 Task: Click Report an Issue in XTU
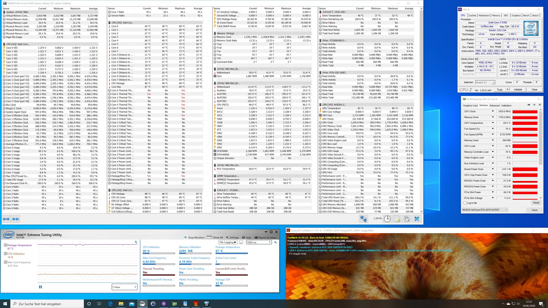tap(265, 238)
